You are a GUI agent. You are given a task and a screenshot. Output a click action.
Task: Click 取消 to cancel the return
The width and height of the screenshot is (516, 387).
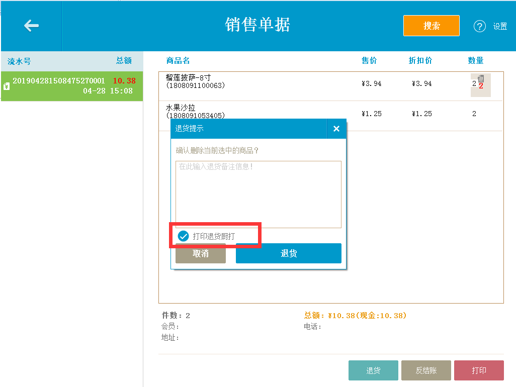pos(200,254)
